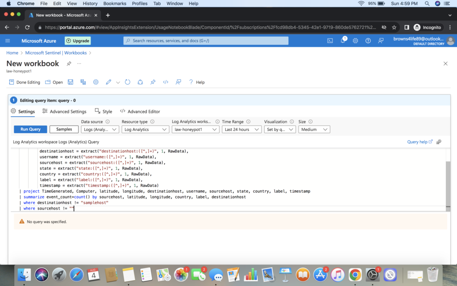Viewport: 457px width, 286px height.
Task: Click the Samples button
Action: (x=64, y=129)
